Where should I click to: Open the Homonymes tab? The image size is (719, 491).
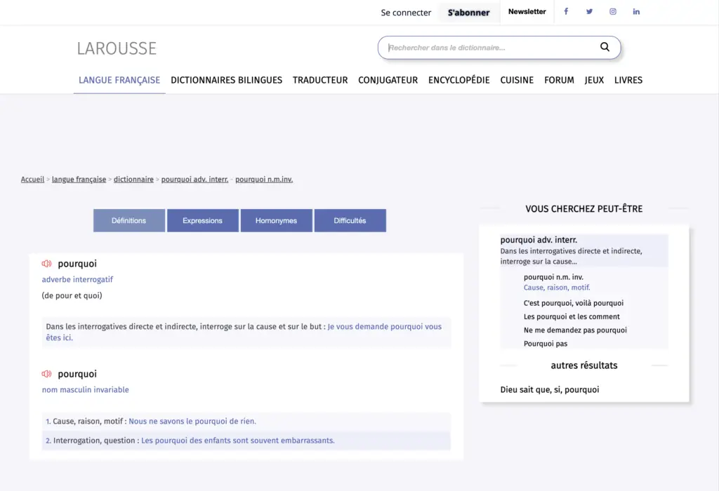point(277,220)
